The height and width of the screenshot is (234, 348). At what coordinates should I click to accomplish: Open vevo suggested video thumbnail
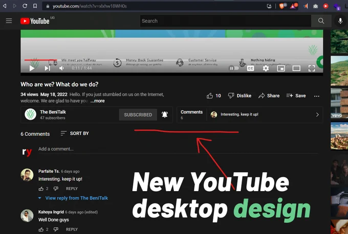[x=339, y=103]
